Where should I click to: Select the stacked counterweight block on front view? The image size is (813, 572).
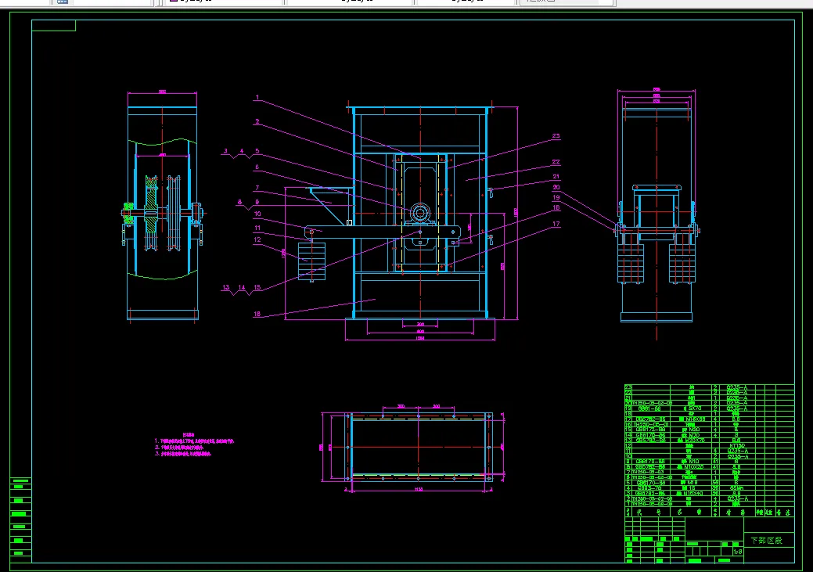click(x=311, y=261)
